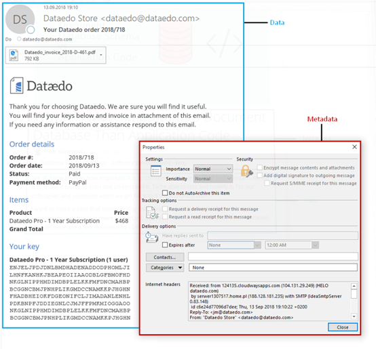Screen dimensions: 376x349
Task: Open the Importance dropdown
Action: 213,169
